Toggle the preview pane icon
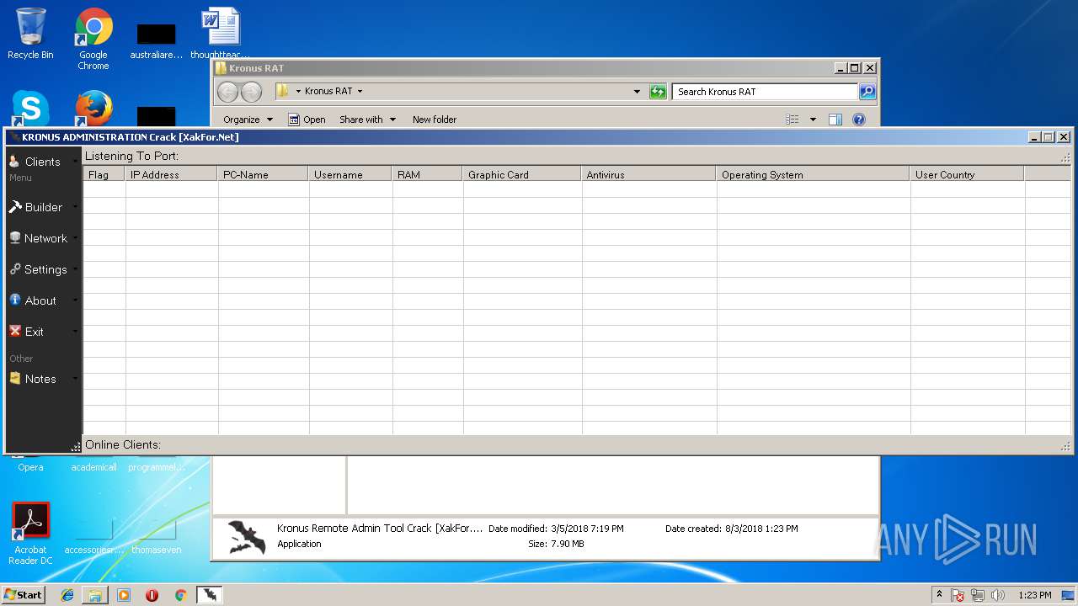 (x=835, y=120)
